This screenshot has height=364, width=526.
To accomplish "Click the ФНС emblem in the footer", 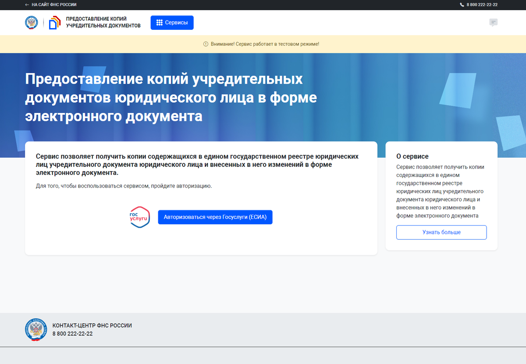I will point(36,330).
